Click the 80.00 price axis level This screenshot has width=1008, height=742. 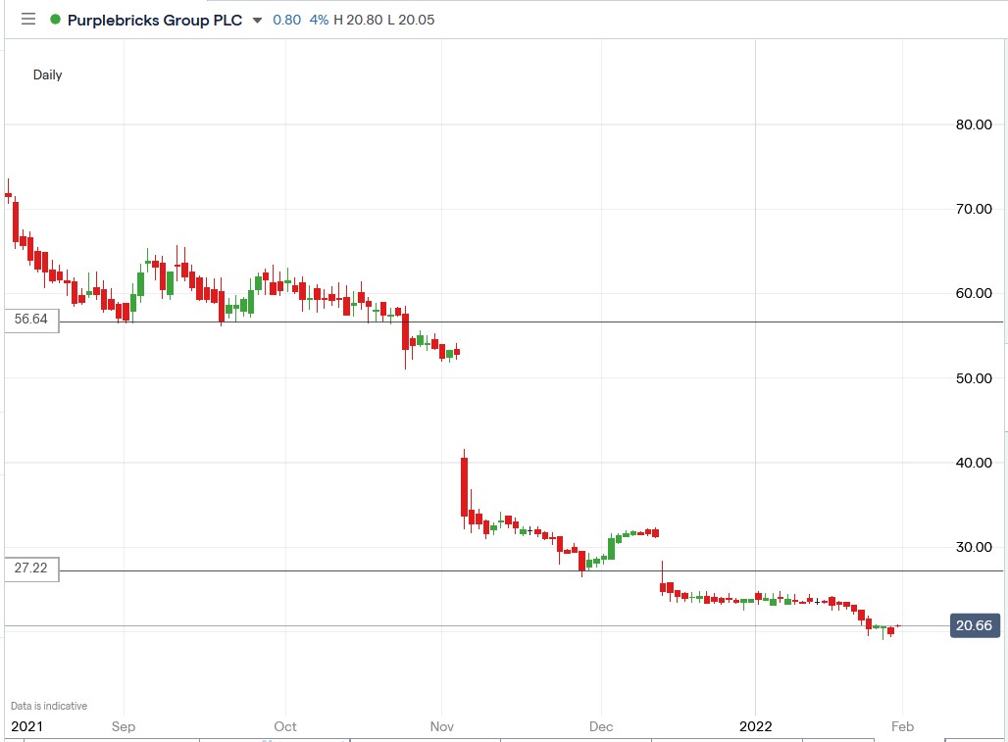pyautogui.click(x=972, y=124)
